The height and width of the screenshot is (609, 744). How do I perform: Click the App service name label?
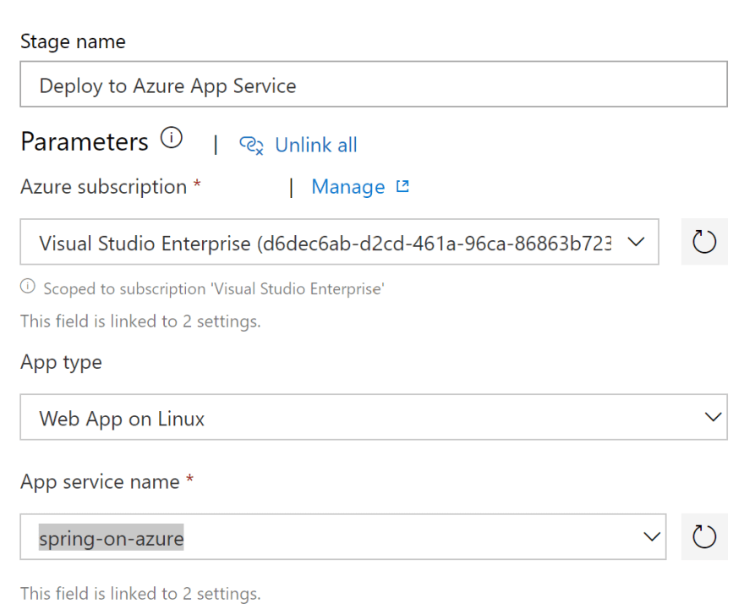click(x=100, y=482)
